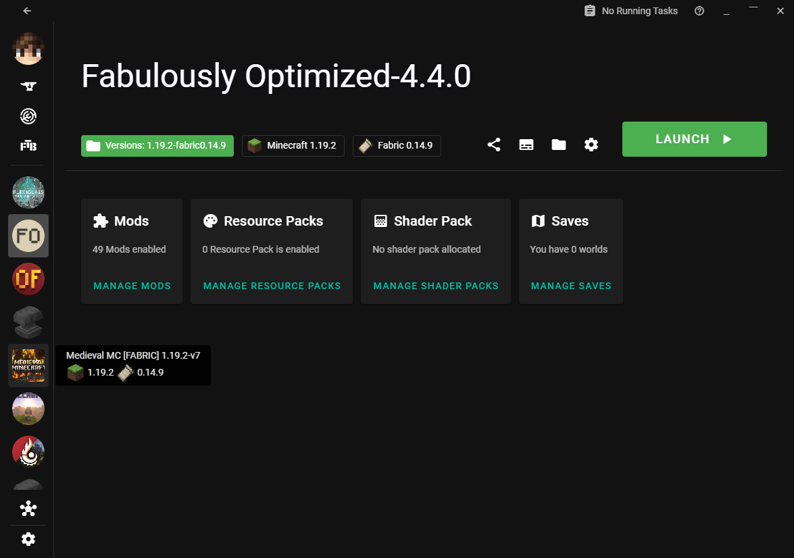This screenshot has width=794, height=558.
Task: Click the clipboard tasks icon
Action: [x=590, y=11]
